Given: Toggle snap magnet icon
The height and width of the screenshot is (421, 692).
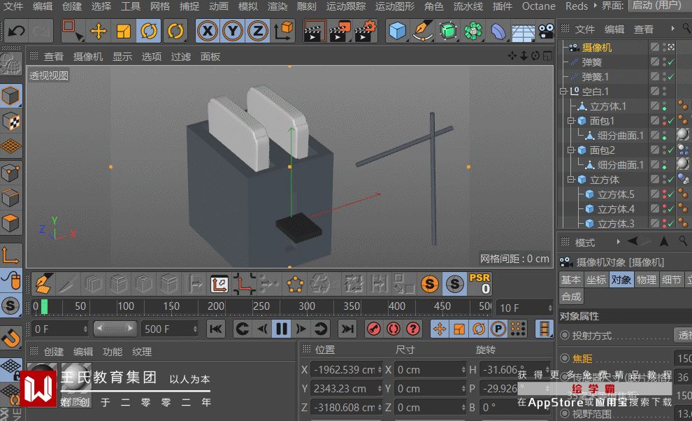Looking at the screenshot, I should (10, 338).
